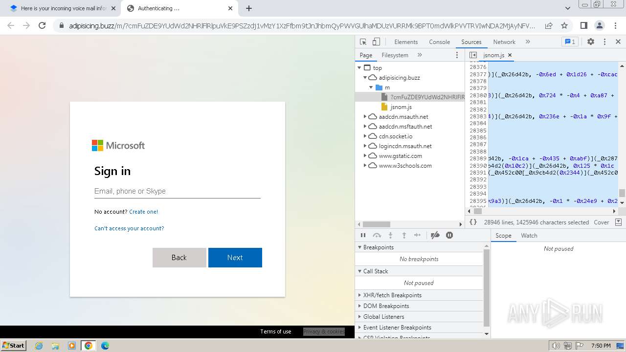This screenshot has width=626, height=352.
Task: Expand the aadcdn.msftauth.net node
Action: tap(365, 127)
